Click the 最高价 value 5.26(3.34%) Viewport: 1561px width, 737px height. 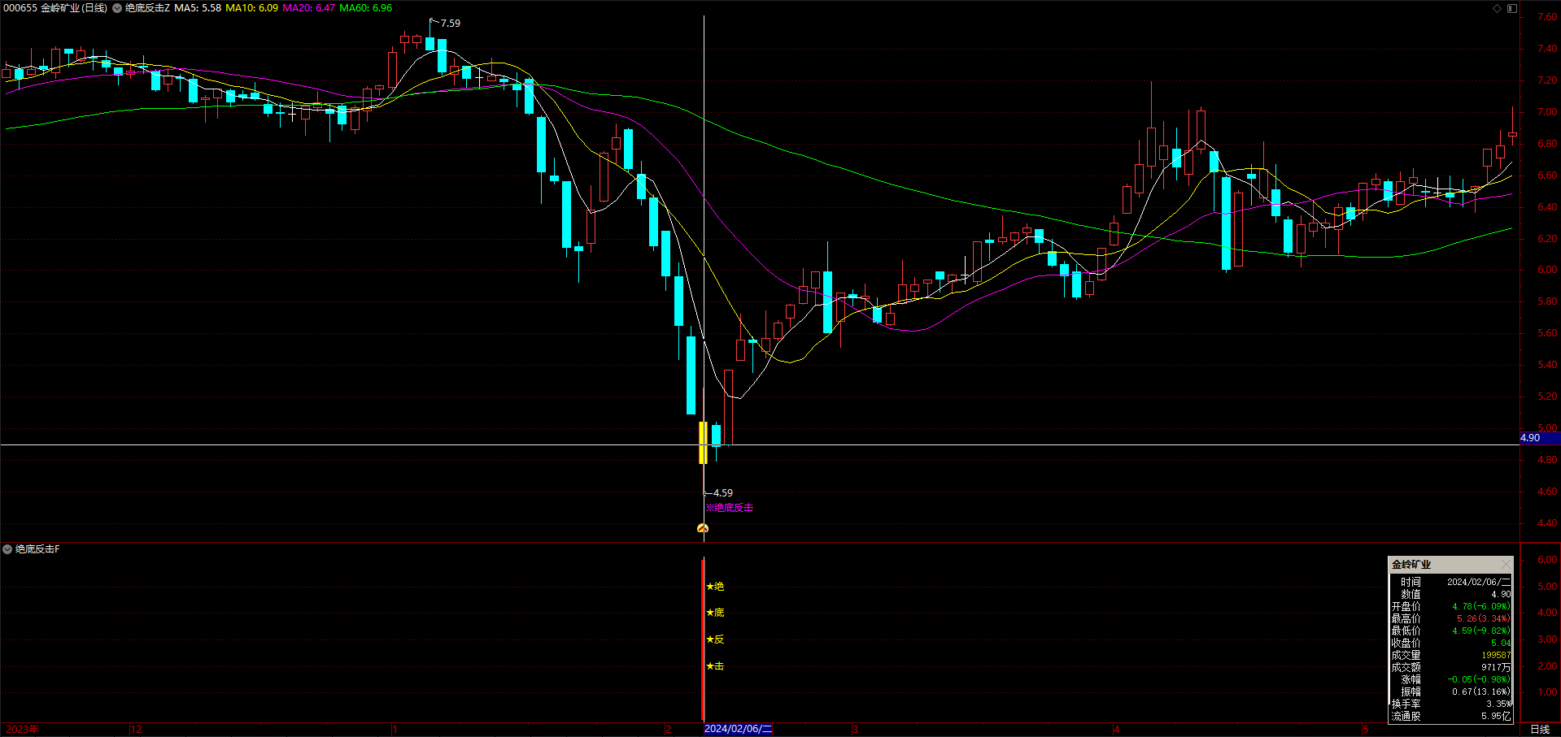[1484, 618]
